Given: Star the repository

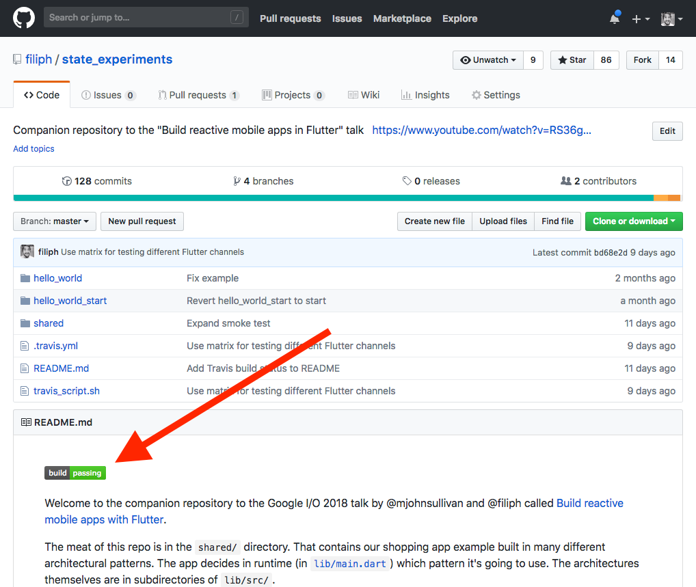Looking at the screenshot, I should (572, 60).
